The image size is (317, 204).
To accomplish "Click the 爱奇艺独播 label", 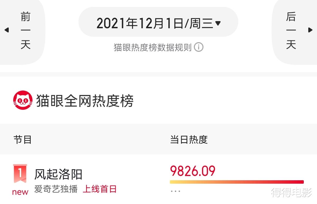I will point(56,189).
